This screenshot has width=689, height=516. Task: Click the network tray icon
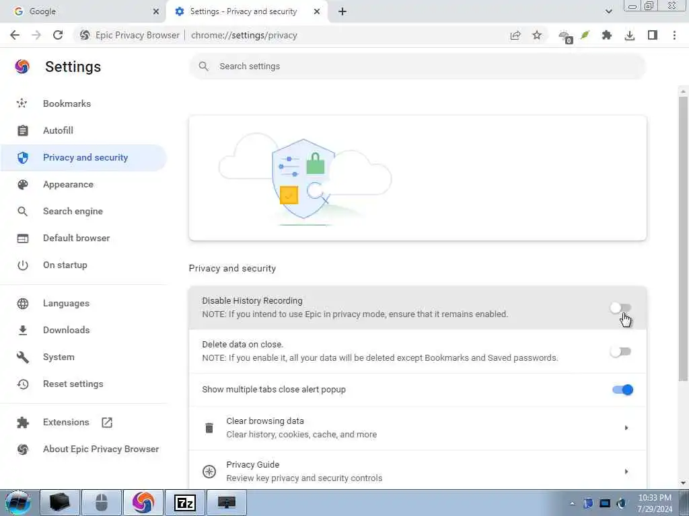point(605,503)
